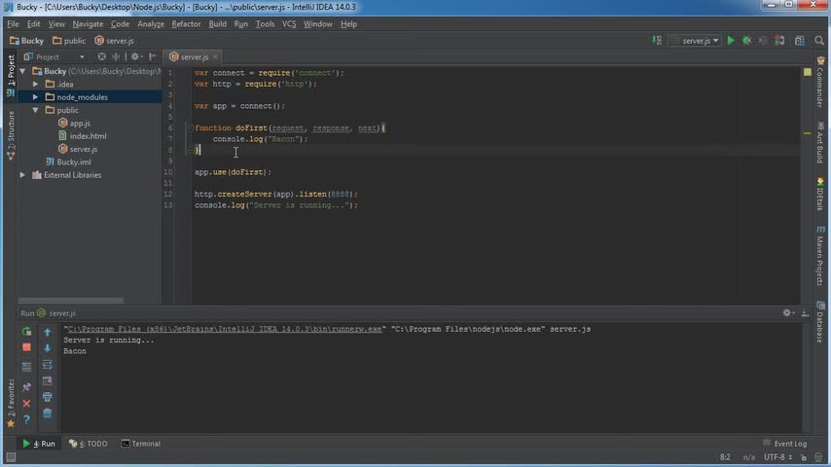Open the File menu
This screenshot has height=467, width=831.
point(13,24)
